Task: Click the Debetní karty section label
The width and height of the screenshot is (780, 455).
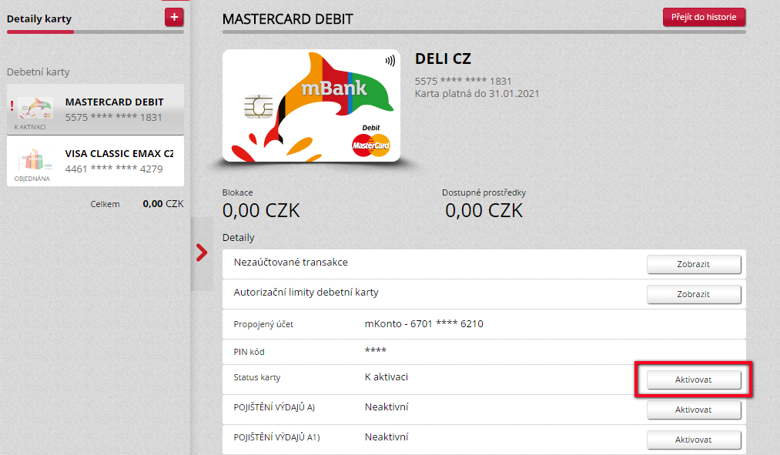Action: click(x=38, y=72)
